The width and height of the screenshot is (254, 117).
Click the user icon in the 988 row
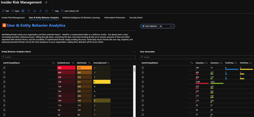coord(4,68)
